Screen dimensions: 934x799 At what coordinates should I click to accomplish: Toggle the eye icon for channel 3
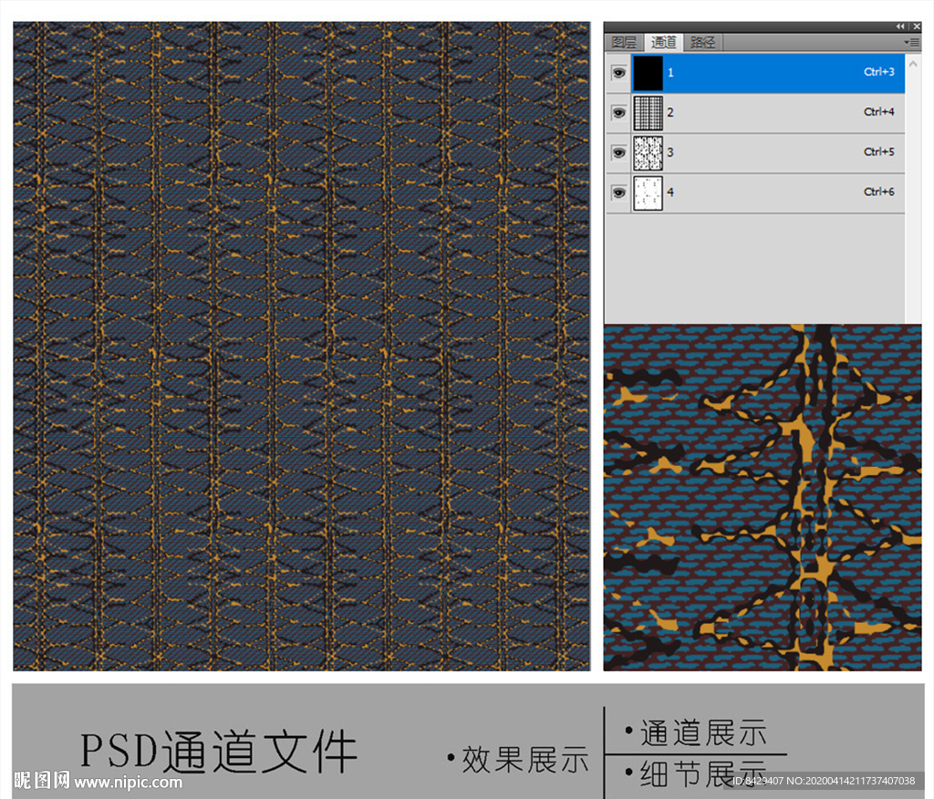click(x=619, y=152)
